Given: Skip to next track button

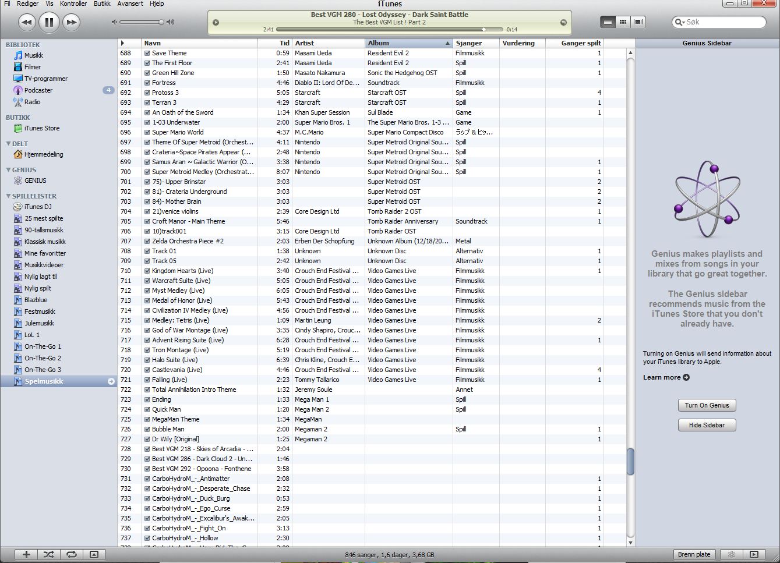Looking at the screenshot, I should (x=71, y=22).
